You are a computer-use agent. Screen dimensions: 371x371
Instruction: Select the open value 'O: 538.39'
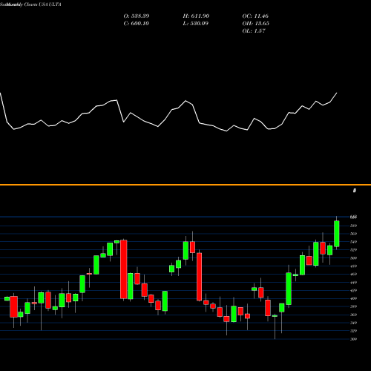pos(137,16)
